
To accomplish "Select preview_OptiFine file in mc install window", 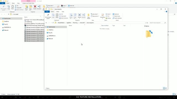I will pyautogui.click(x=34, y=24).
